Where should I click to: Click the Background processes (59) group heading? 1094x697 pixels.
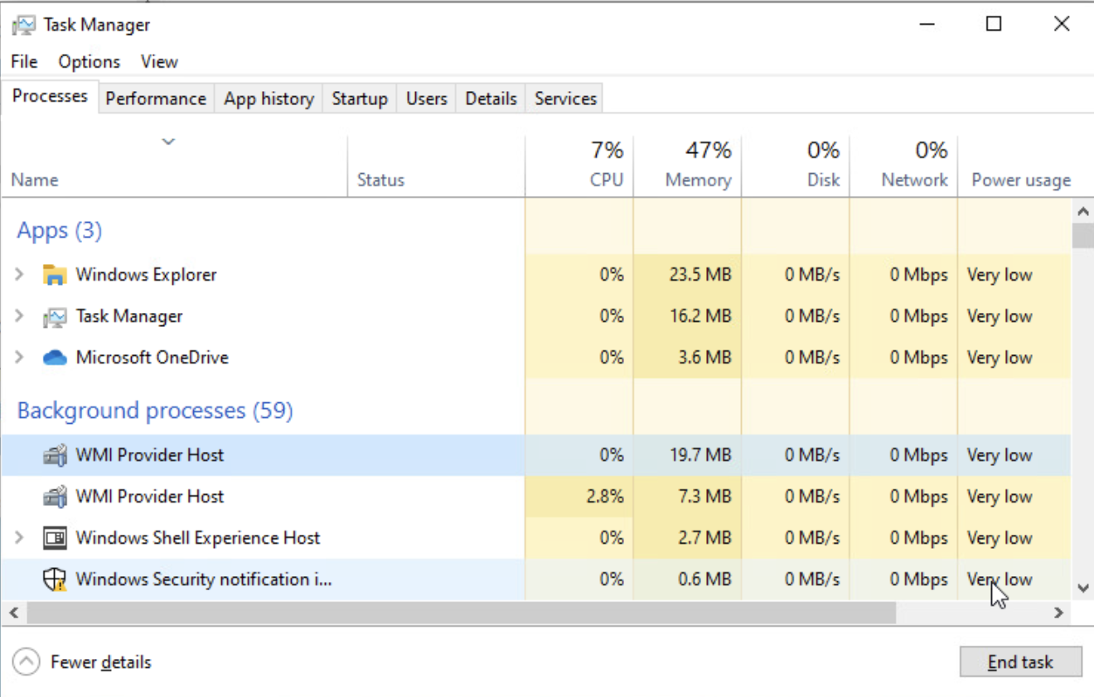pyautogui.click(x=155, y=411)
